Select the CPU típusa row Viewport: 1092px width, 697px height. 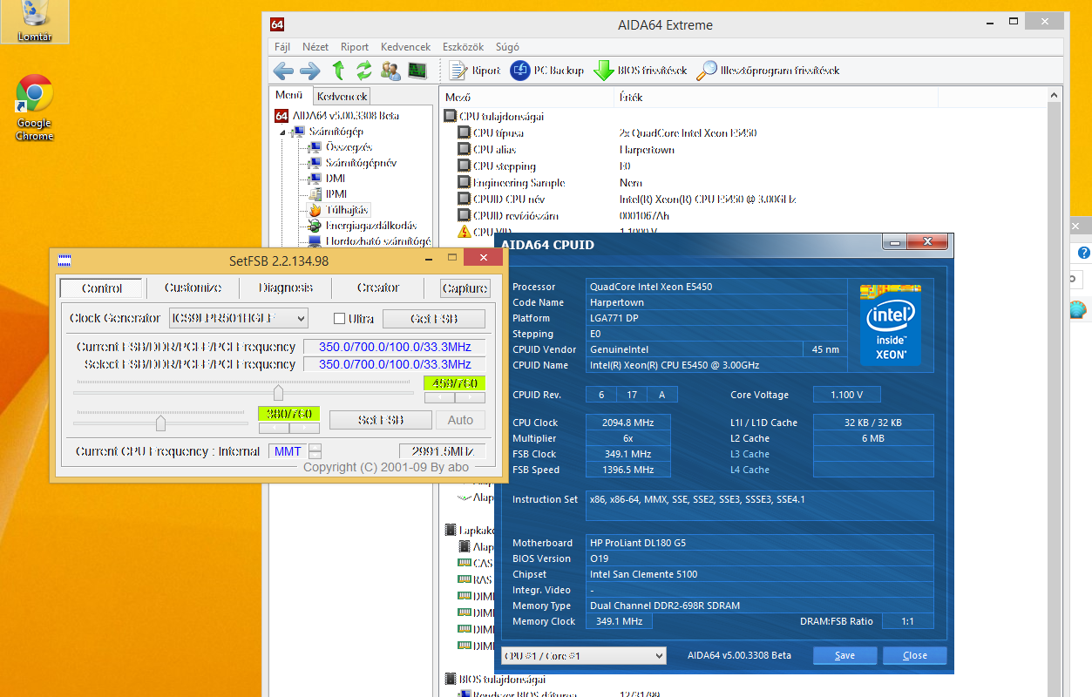pyautogui.click(x=499, y=133)
